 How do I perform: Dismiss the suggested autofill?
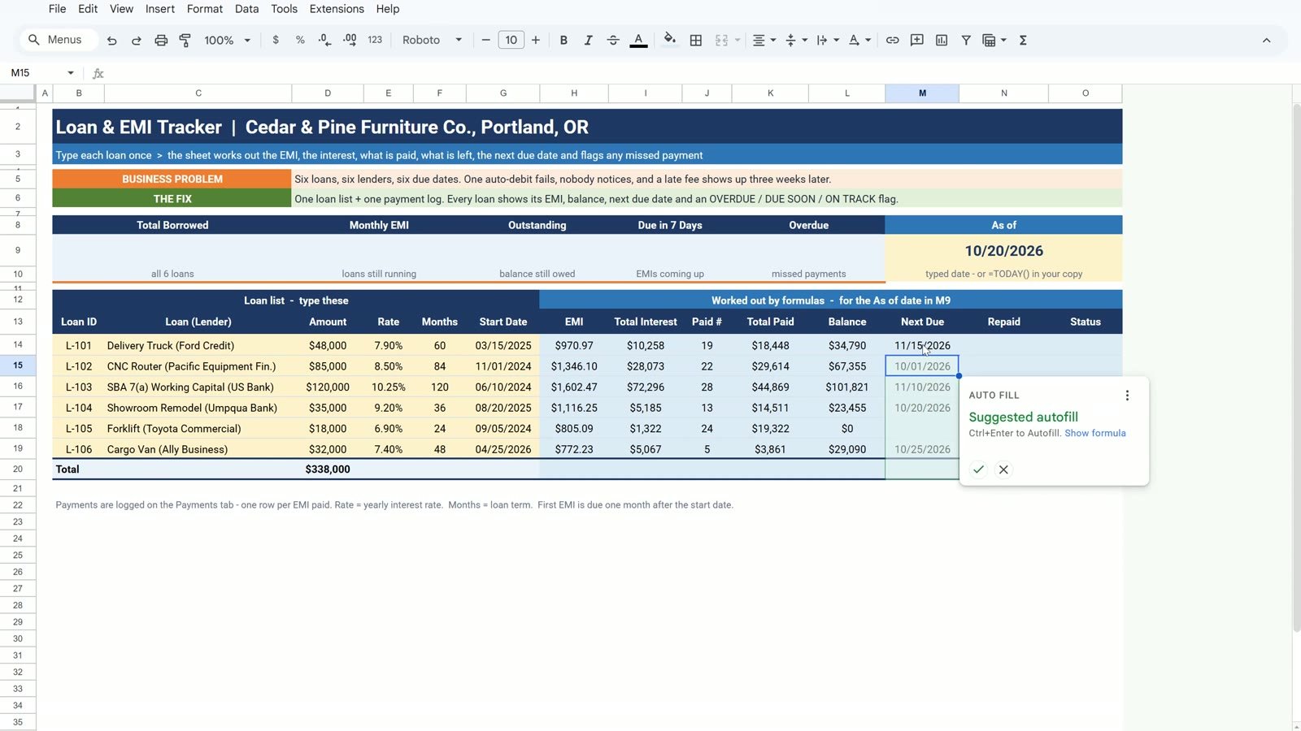tap(1003, 469)
